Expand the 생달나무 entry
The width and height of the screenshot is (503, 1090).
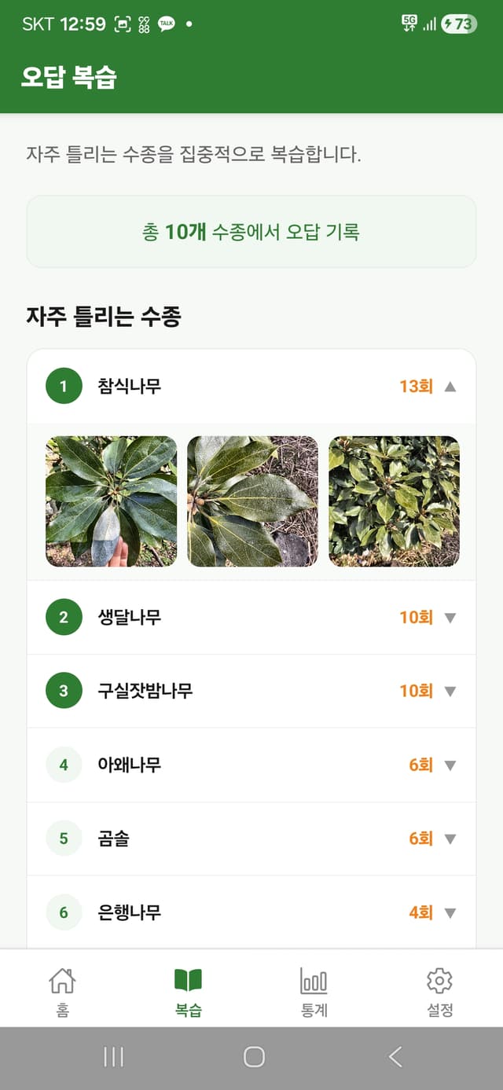pyautogui.click(x=449, y=618)
